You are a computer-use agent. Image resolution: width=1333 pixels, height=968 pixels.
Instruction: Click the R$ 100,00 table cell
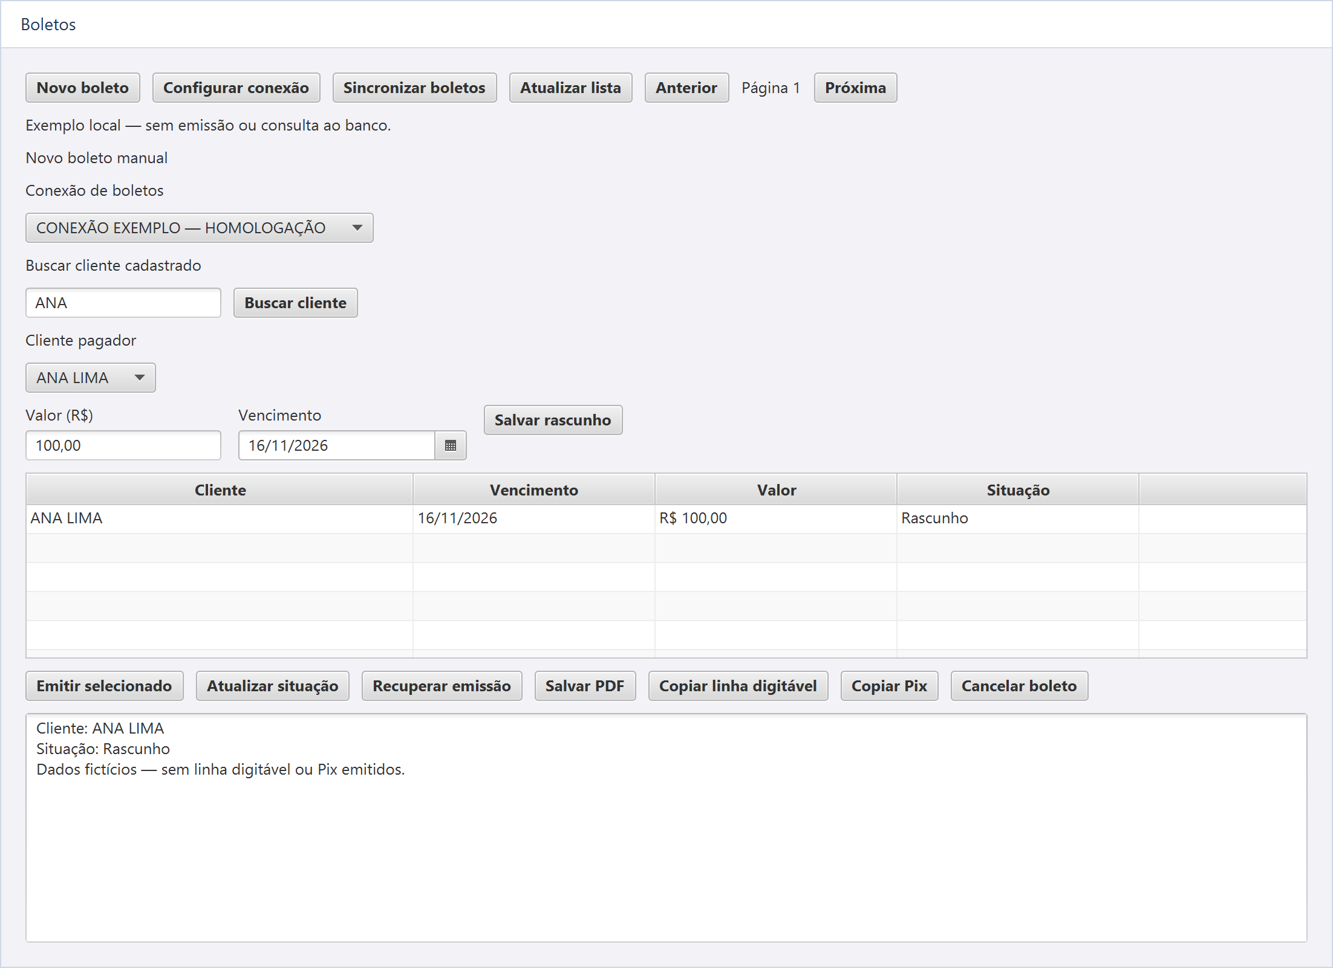(x=776, y=518)
